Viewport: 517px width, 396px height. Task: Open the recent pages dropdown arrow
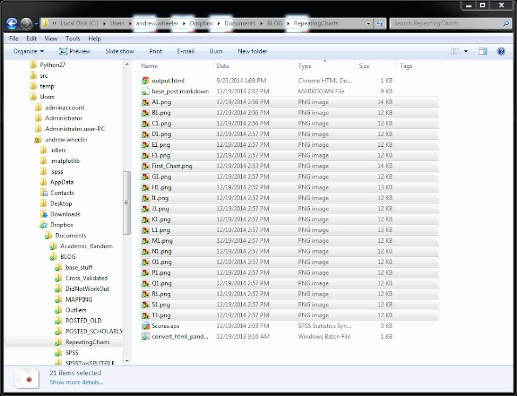click(x=36, y=24)
